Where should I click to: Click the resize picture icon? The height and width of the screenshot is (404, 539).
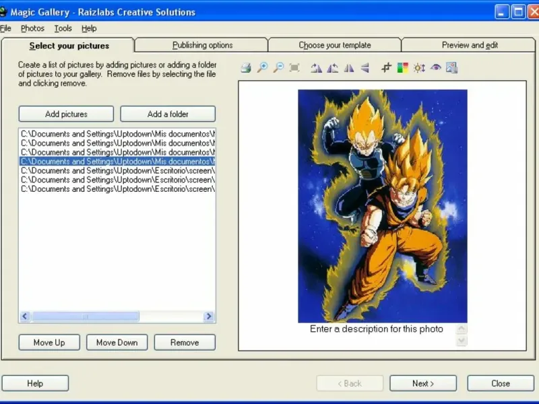click(x=451, y=68)
